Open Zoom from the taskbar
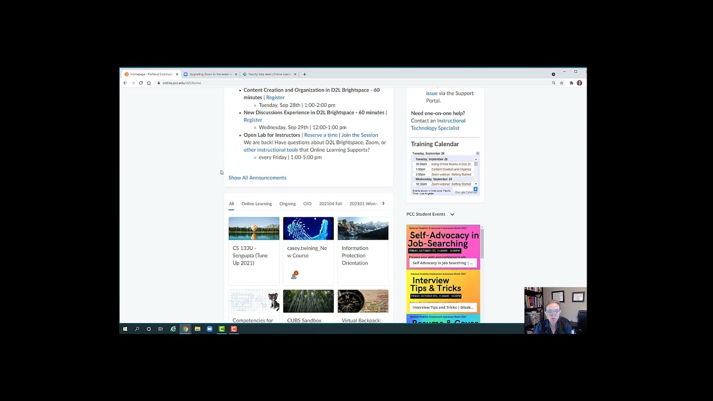Image resolution: width=713 pixels, height=401 pixels. pos(209,329)
